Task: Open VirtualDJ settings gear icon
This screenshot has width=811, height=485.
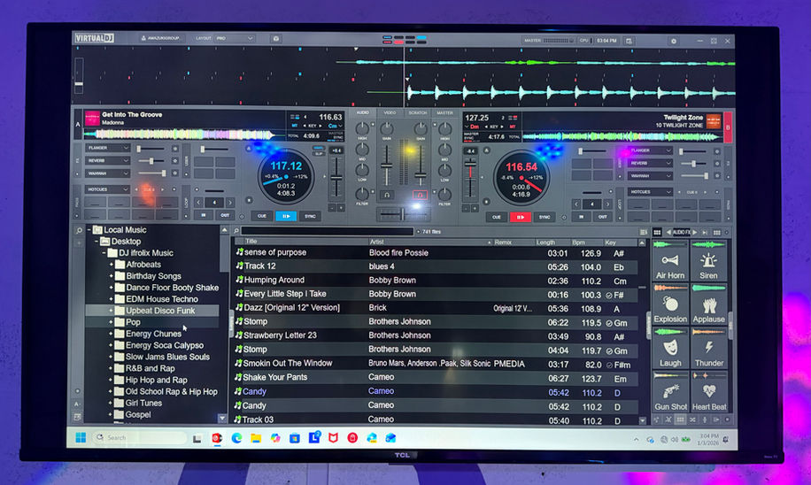Action: (674, 41)
